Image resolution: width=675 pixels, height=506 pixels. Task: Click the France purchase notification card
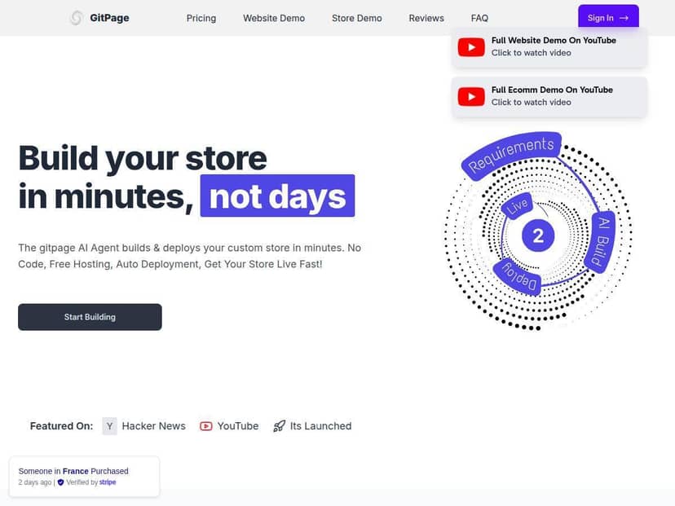(84, 476)
